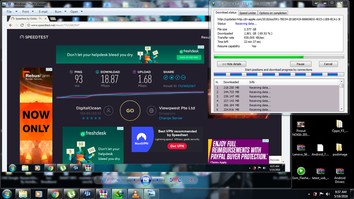
Task: Select connection row 5 with 206.184 MB
Action: [x=277, y=105]
